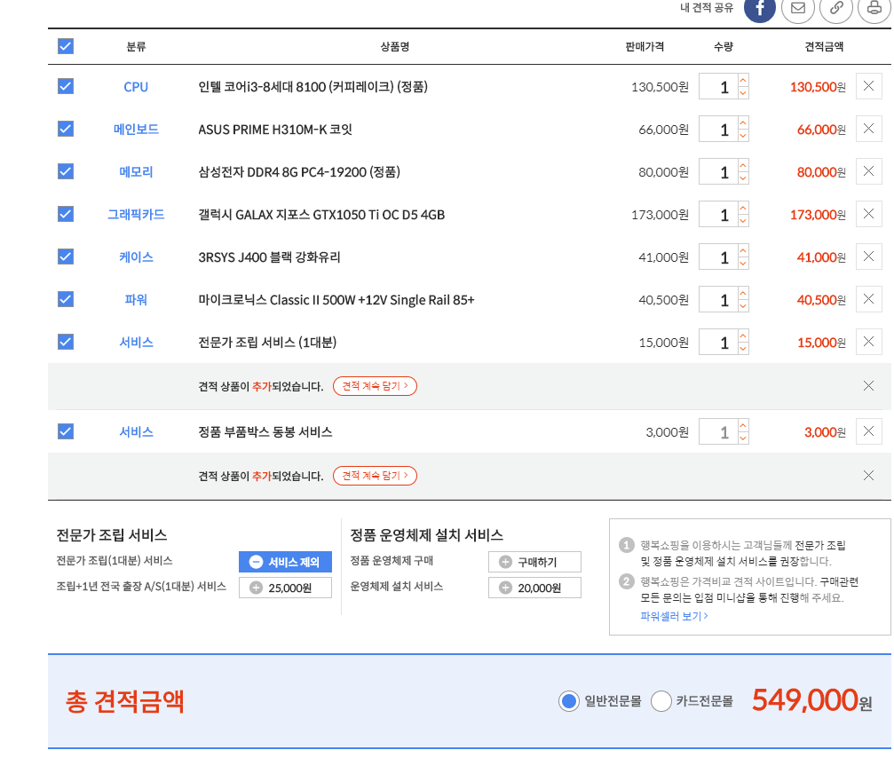Screen dimensions: 894x758
Task: Share the estimate on Facebook
Action: (759, 8)
